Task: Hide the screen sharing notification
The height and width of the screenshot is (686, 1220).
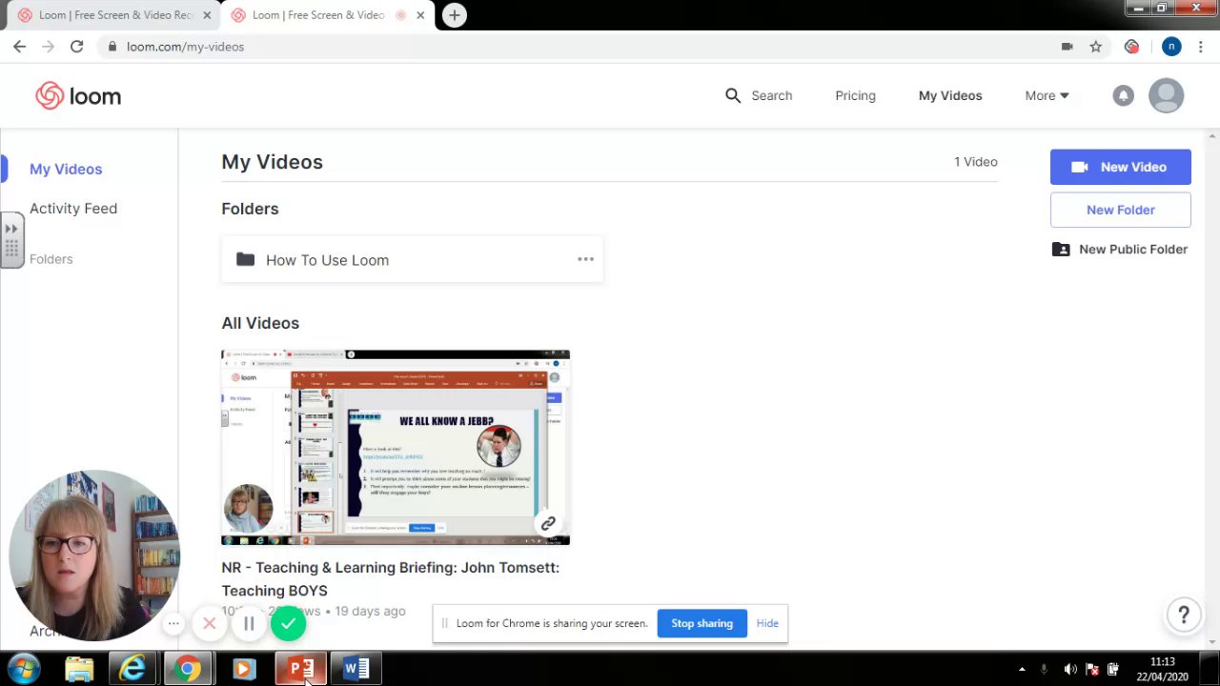Action: point(767,623)
